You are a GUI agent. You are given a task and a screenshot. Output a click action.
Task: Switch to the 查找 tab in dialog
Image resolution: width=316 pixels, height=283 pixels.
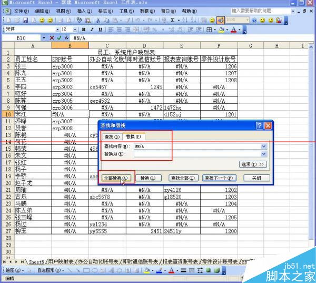coord(111,136)
